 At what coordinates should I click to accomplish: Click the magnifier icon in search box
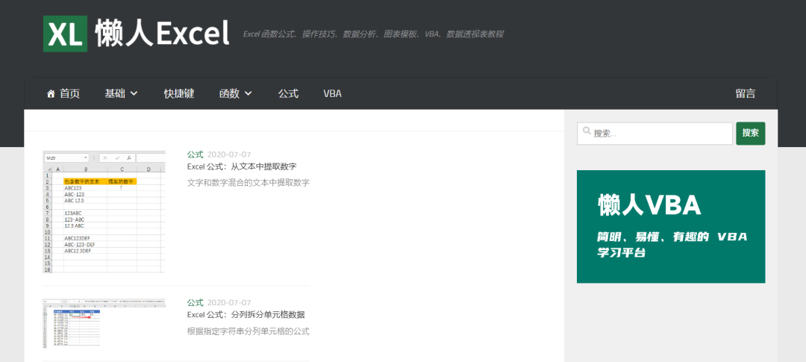click(x=587, y=131)
